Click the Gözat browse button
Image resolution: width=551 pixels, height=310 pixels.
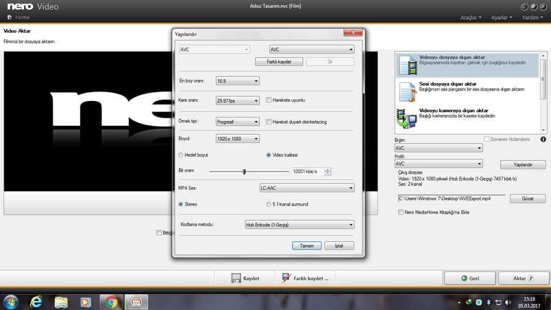(528, 199)
